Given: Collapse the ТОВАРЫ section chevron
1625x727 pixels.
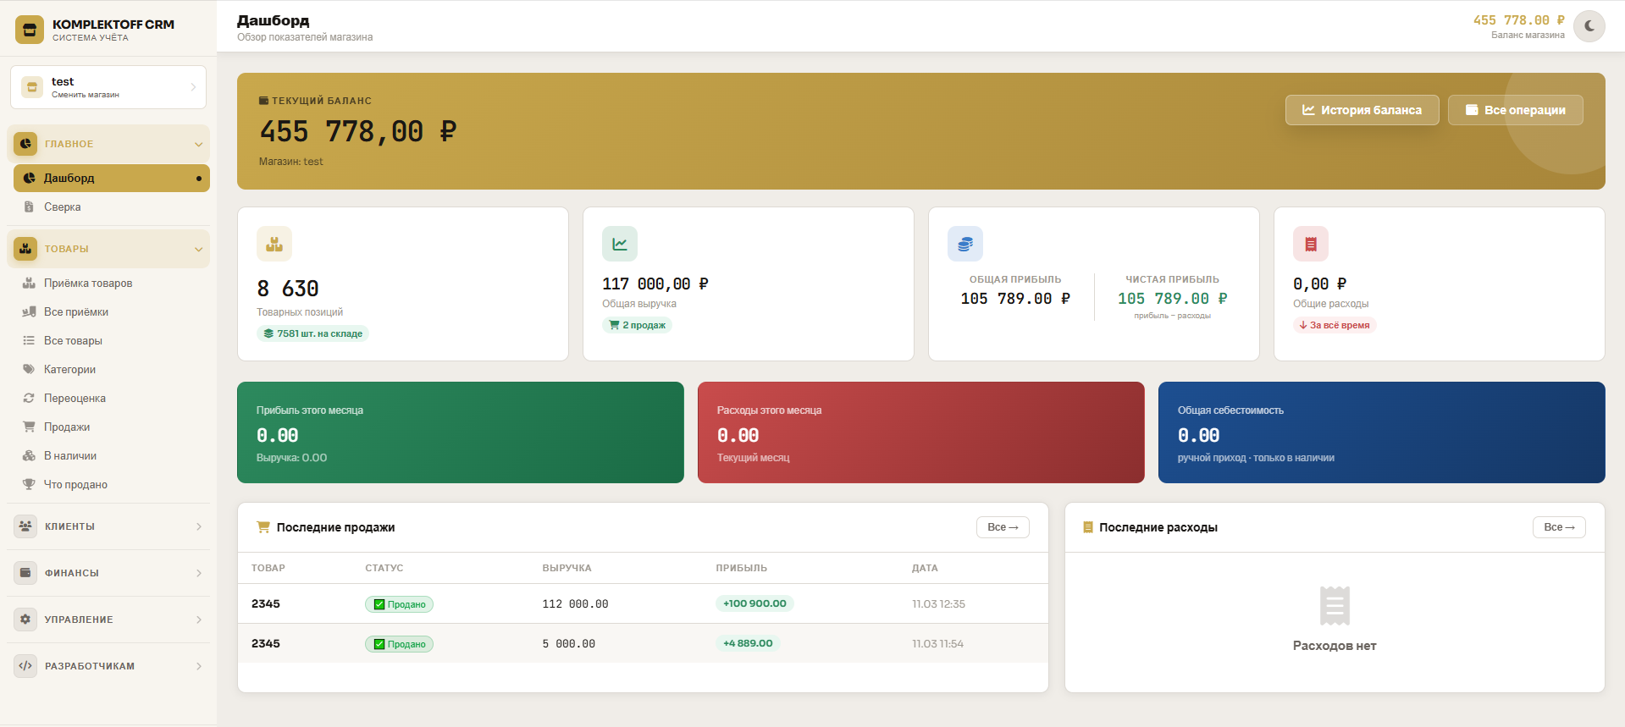Looking at the screenshot, I should 198,249.
